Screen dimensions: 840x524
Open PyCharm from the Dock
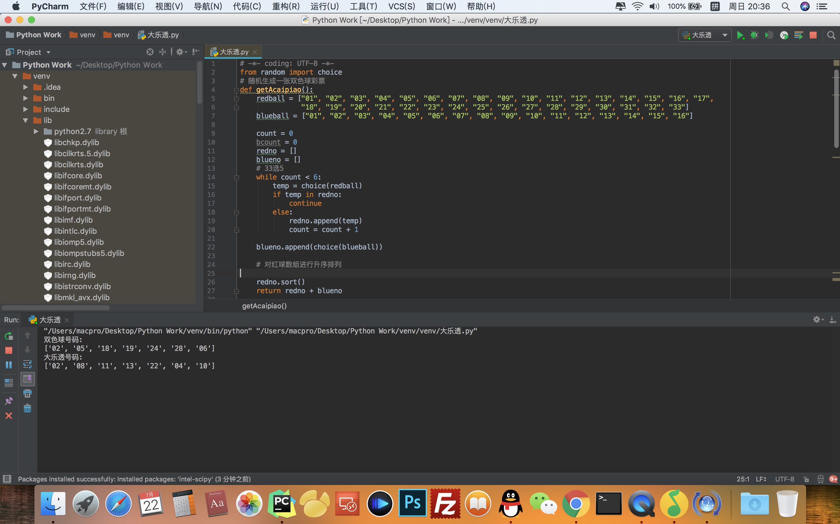coord(281,503)
